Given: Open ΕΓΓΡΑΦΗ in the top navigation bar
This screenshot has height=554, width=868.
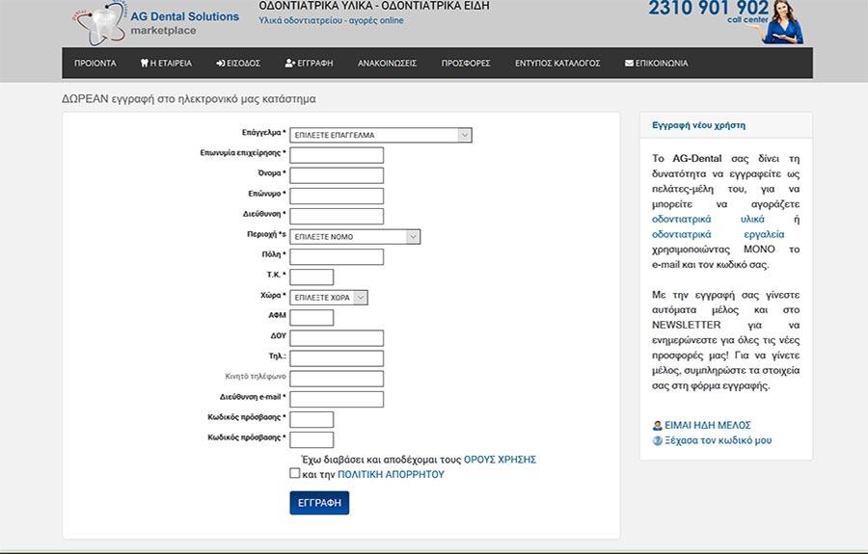Looking at the screenshot, I should point(309,64).
